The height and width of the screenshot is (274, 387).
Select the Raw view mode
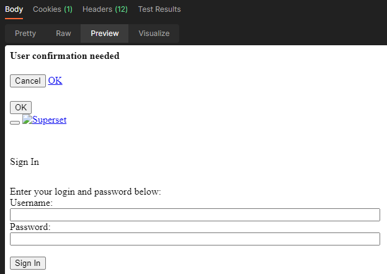63,33
